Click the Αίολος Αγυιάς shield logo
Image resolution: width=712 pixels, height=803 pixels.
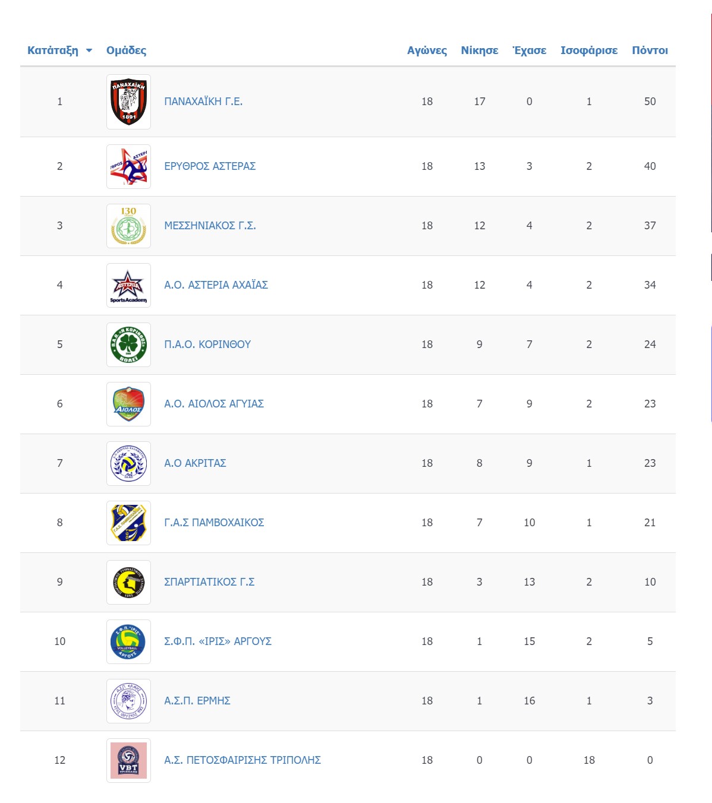click(128, 404)
